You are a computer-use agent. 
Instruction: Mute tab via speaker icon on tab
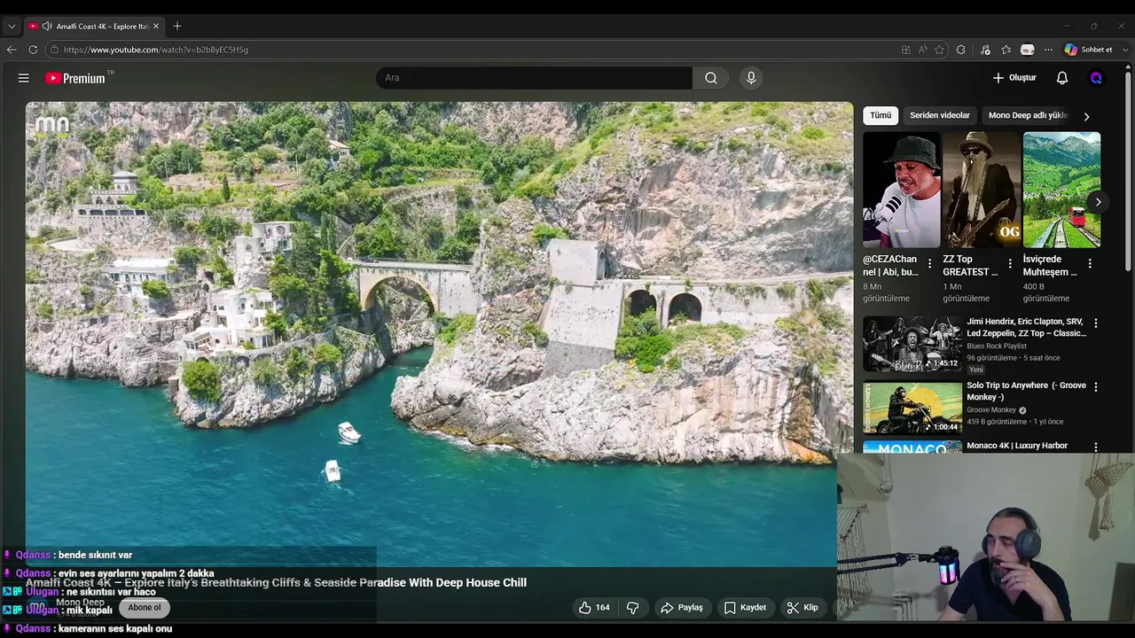[x=47, y=27]
